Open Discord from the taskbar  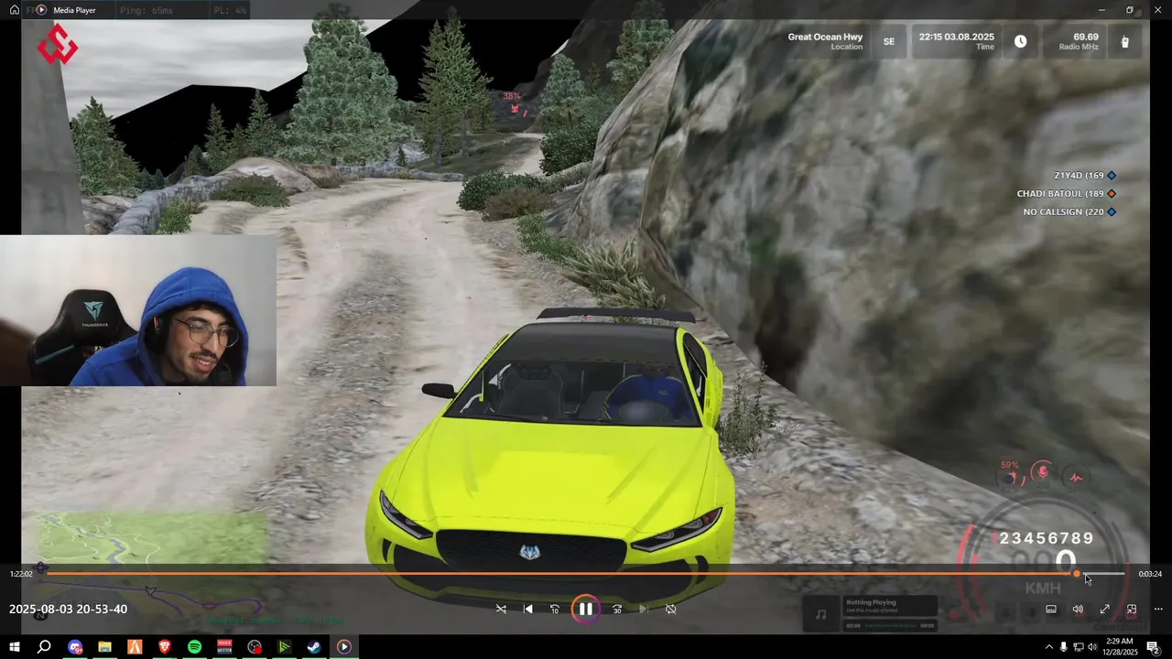pyautogui.click(x=75, y=647)
